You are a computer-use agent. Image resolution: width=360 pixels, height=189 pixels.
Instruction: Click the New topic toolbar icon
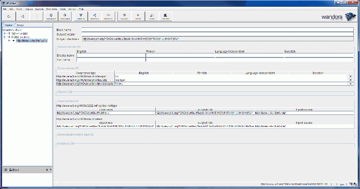(125, 17)
